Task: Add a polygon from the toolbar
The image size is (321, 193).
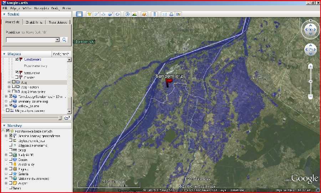Action: point(96,14)
